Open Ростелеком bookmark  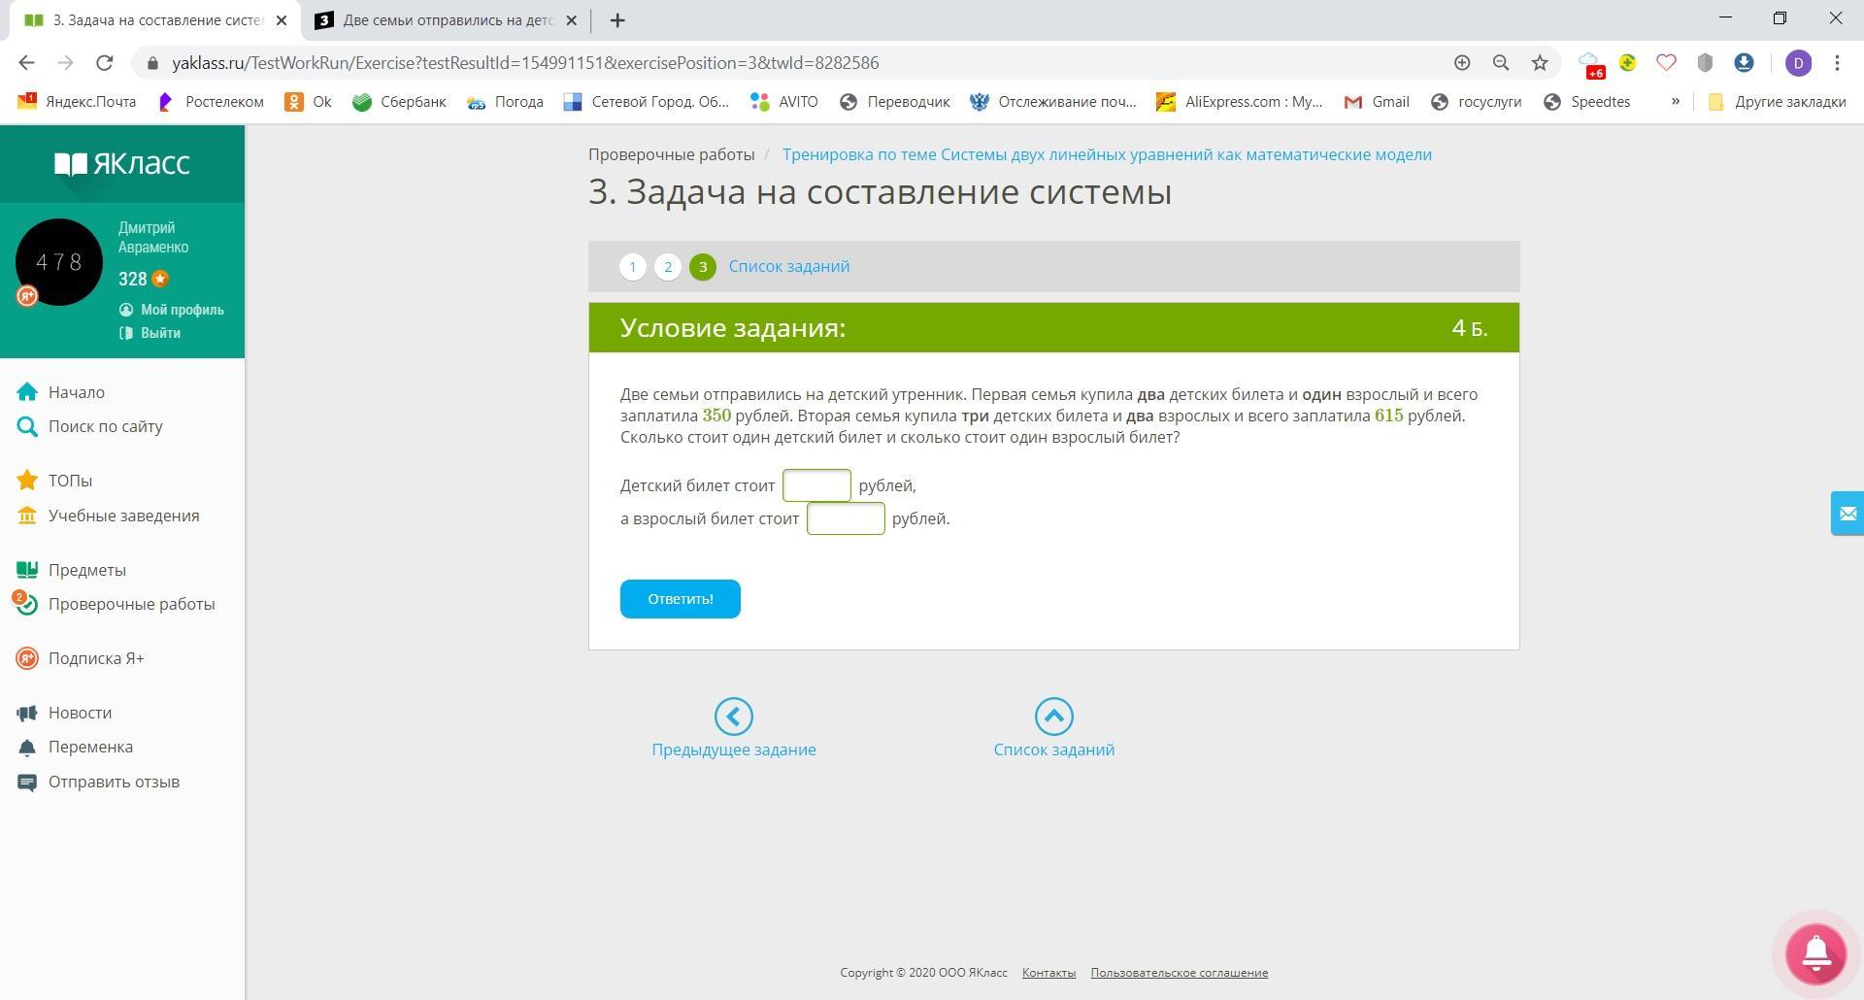pos(211,102)
